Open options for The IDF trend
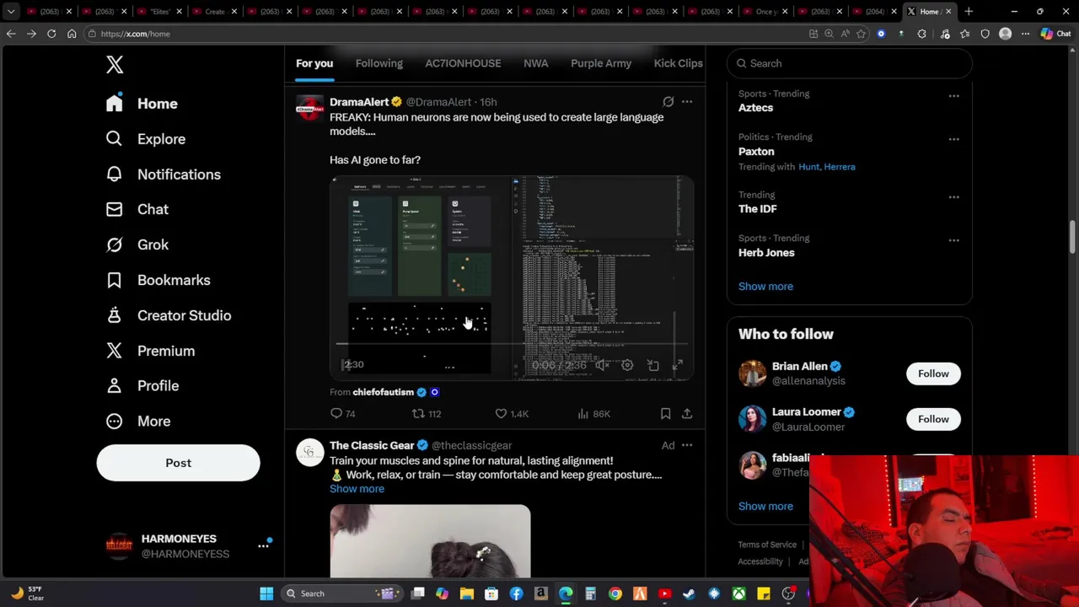The width and height of the screenshot is (1079, 607). click(x=953, y=197)
